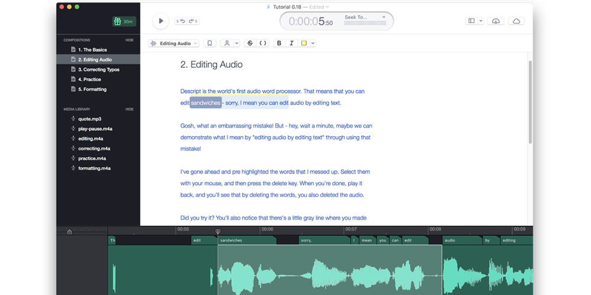Select quote.mp3 in the Media Library

click(90, 119)
